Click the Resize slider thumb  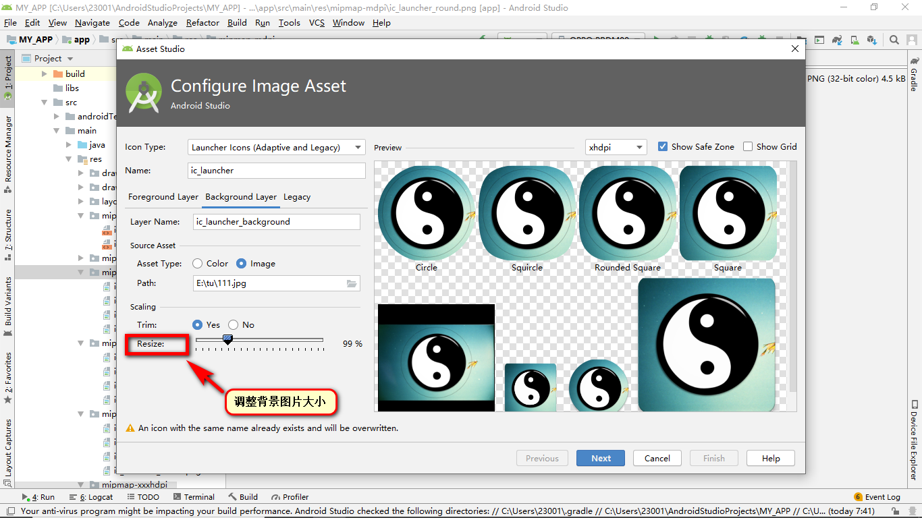[227, 339]
